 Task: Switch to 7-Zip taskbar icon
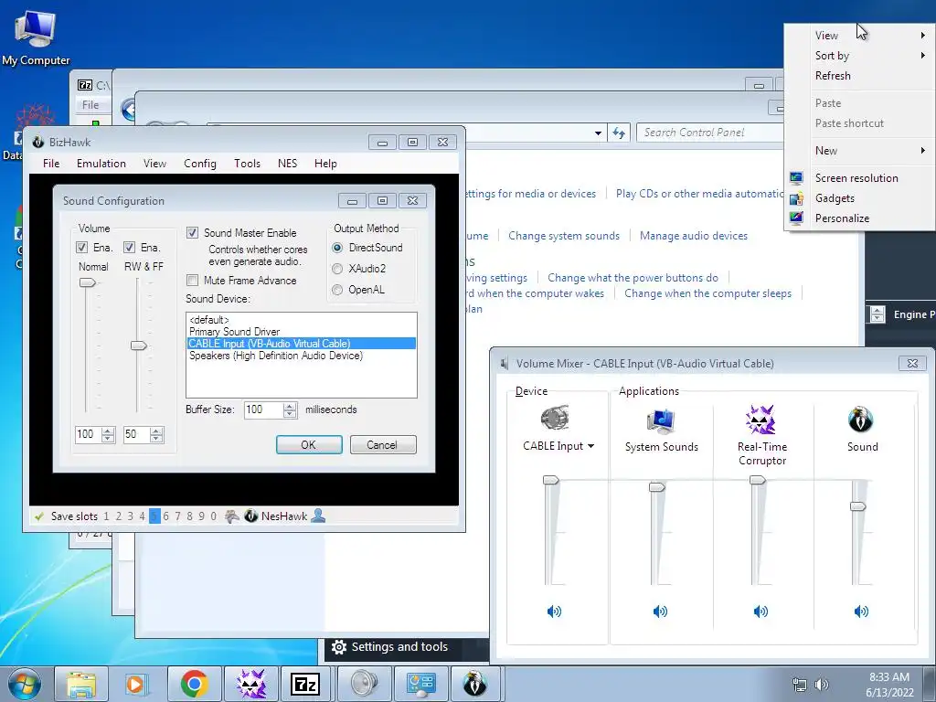(x=305, y=684)
